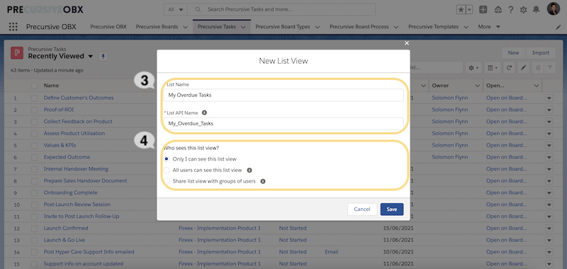Tick the select-all checkbox in header row
567x269 pixels.
click(34, 86)
